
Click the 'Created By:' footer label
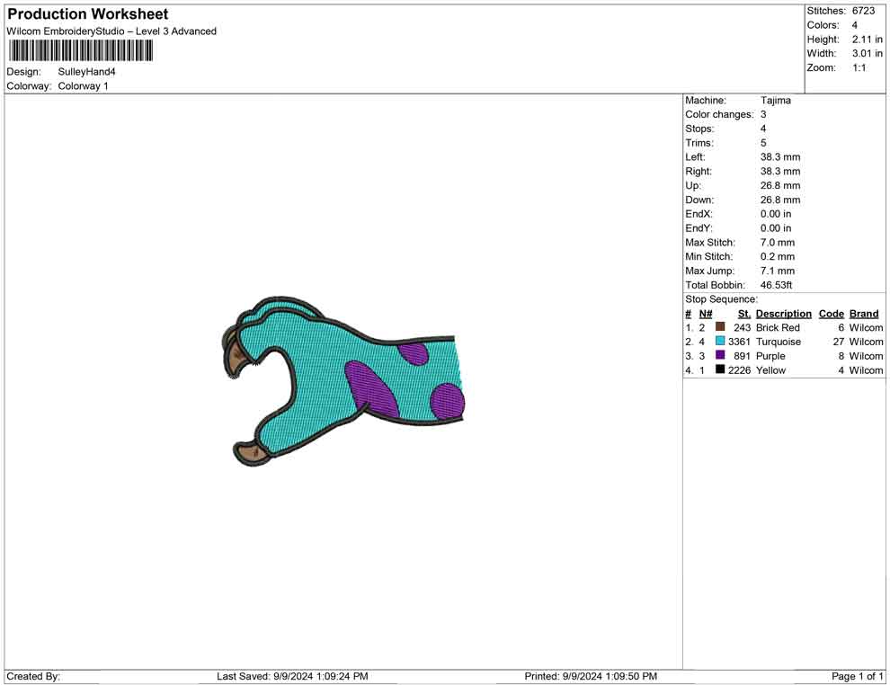[x=33, y=676]
